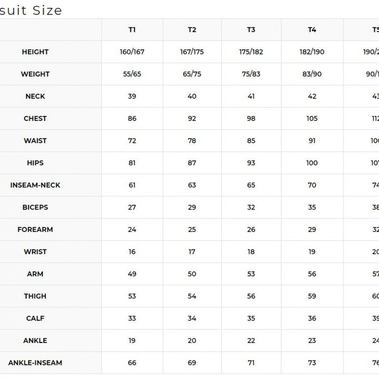Screen dimensions: 379x379
Task: Click the WRIST row label
Action: click(x=35, y=252)
